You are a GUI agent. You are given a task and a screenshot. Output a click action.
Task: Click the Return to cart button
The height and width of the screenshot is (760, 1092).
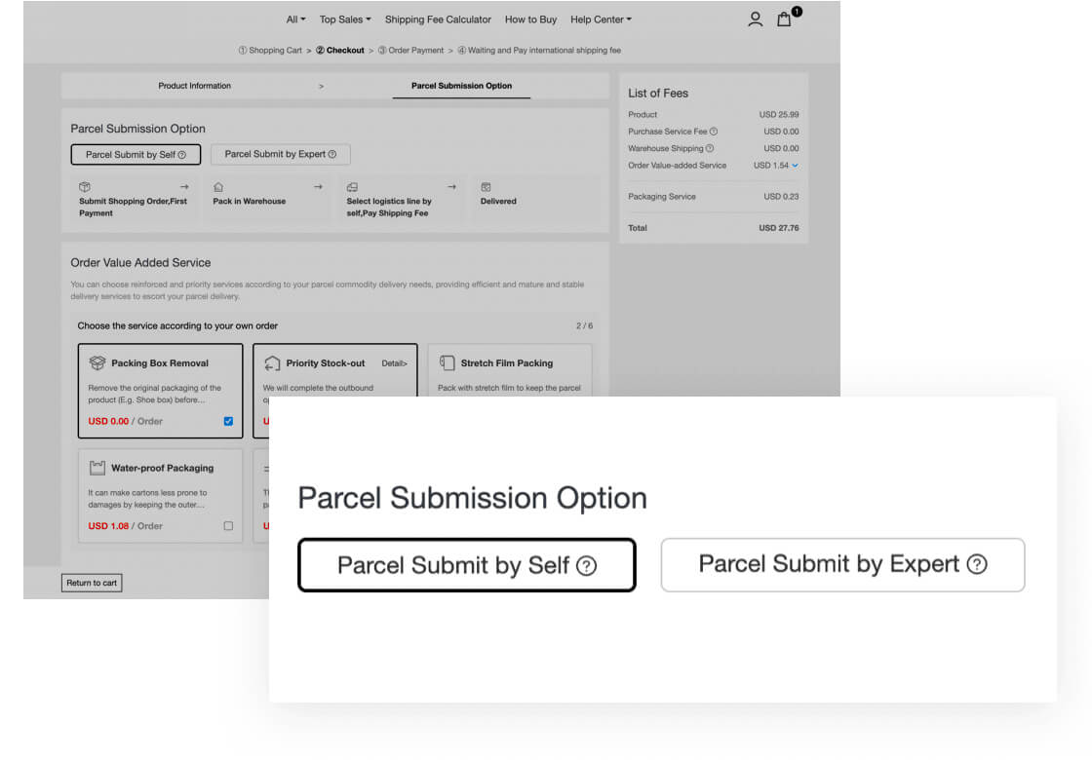[x=92, y=583]
